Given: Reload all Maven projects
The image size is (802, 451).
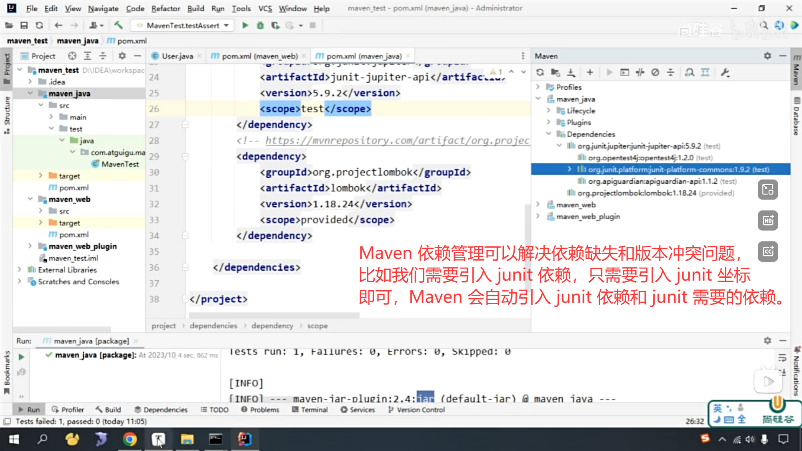Looking at the screenshot, I should (x=540, y=72).
